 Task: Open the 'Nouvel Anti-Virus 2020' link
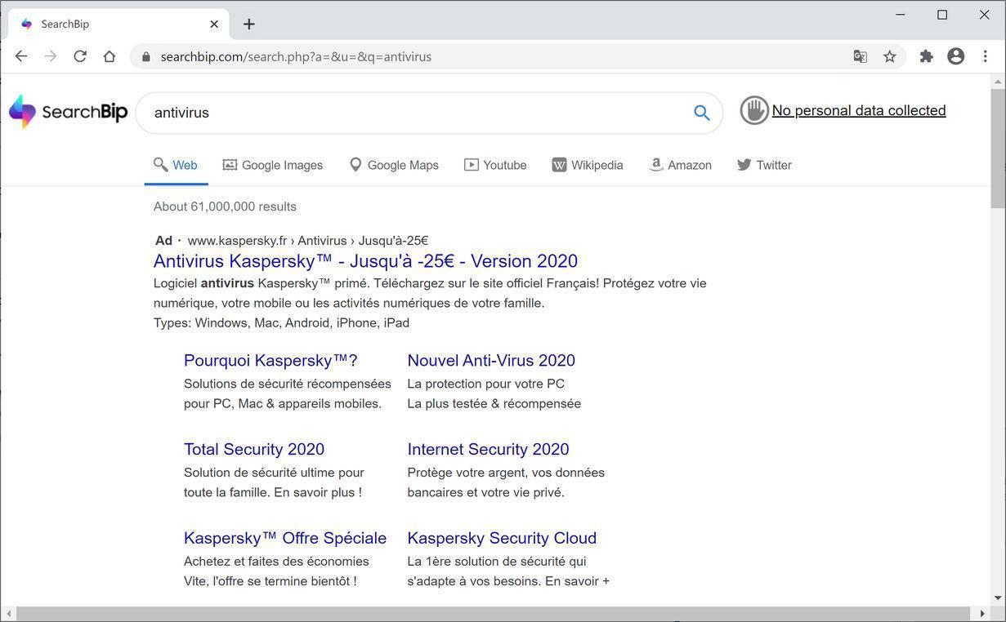click(491, 361)
